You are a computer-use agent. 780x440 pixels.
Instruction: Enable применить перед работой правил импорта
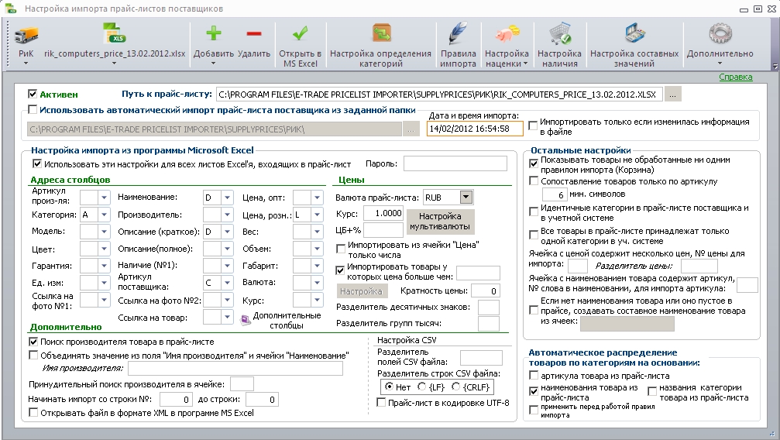point(534,410)
